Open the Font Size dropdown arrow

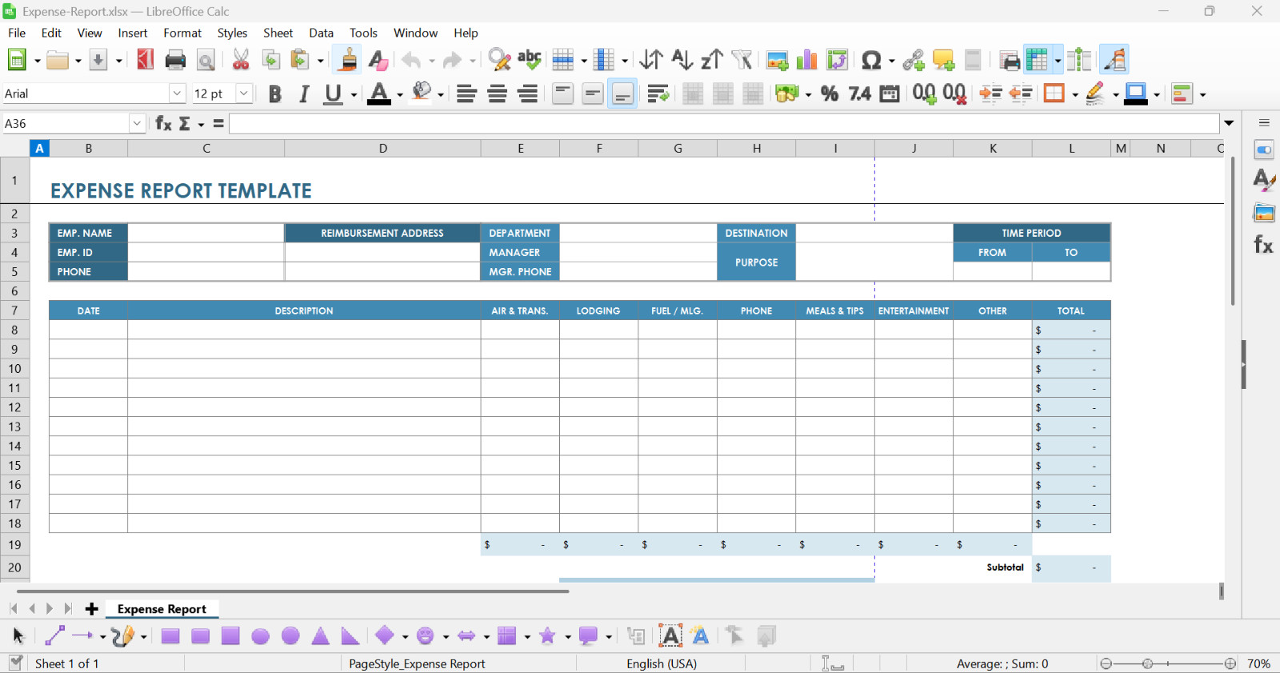point(244,94)
